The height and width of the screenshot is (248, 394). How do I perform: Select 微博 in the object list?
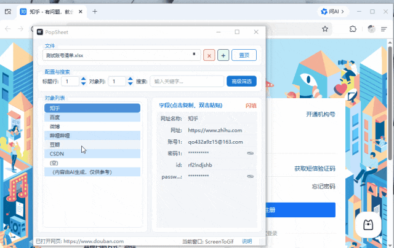92,126
